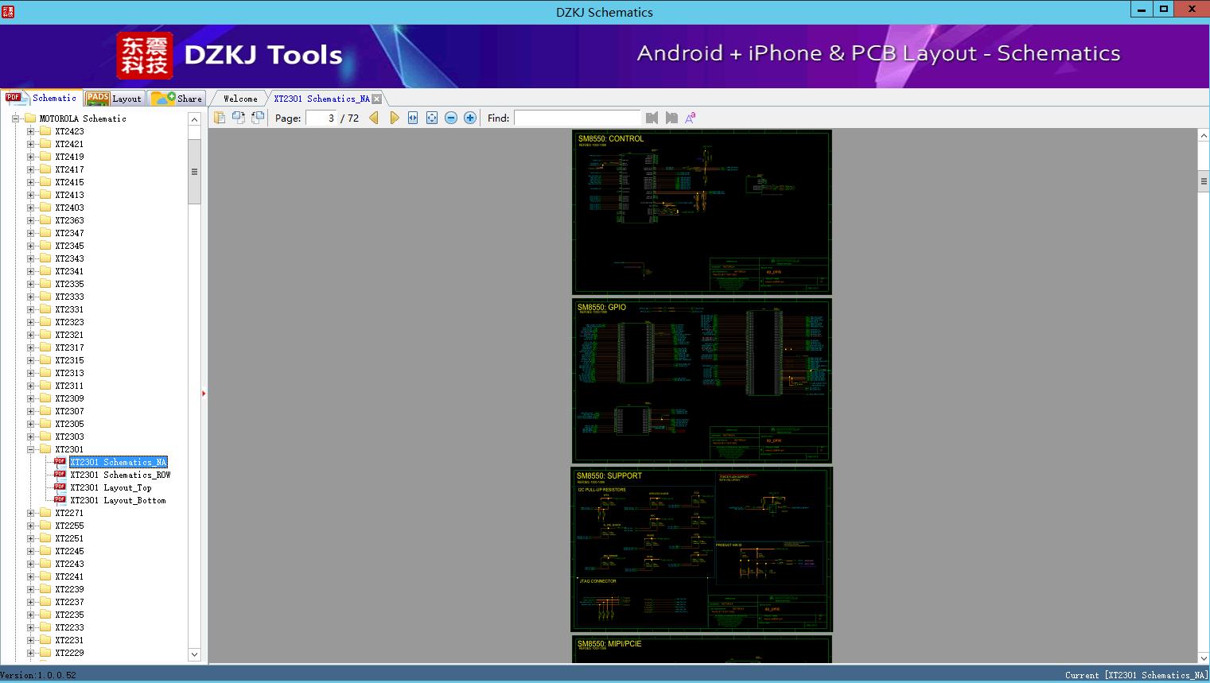Viewport: 1210px width, 683px height.
Task: Click in the Find text field
Action: coord(577,118)
